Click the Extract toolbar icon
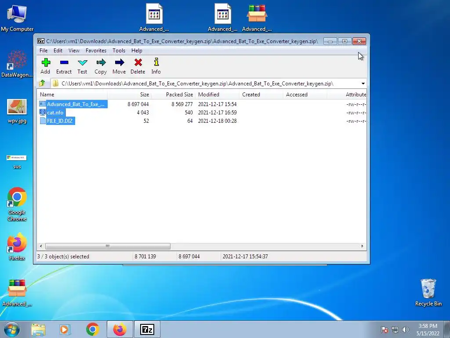 click(64, 66)
